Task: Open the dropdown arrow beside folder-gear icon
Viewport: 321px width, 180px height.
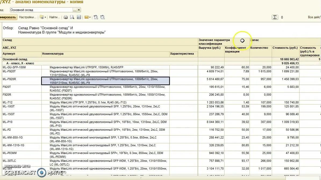Action: click(x=45, y=17)
